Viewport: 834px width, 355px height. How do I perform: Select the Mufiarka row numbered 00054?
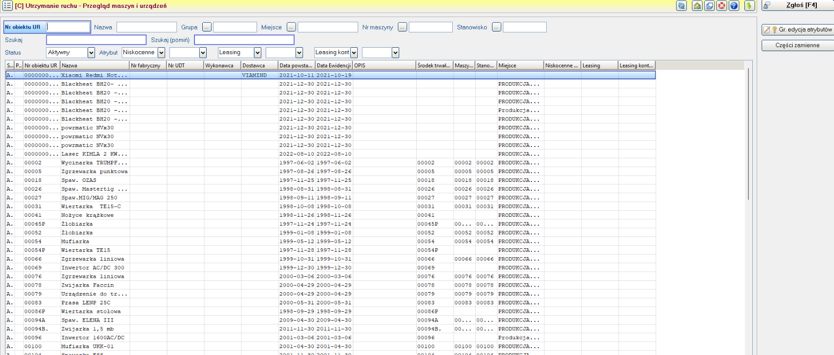[x=330, y=241]
